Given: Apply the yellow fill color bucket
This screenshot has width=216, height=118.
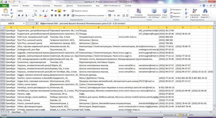Looking at the screenshot, I should coord(40,15).
